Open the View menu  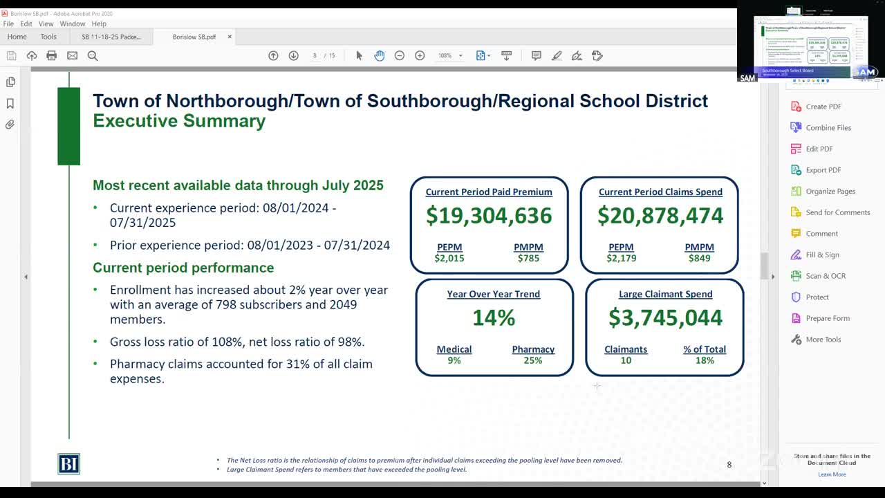(46, 24)
